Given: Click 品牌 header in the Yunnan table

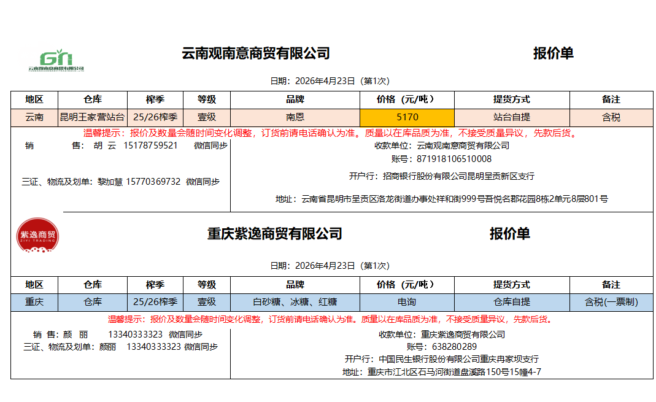Looking at the screenshot, I should click(295, 99).
